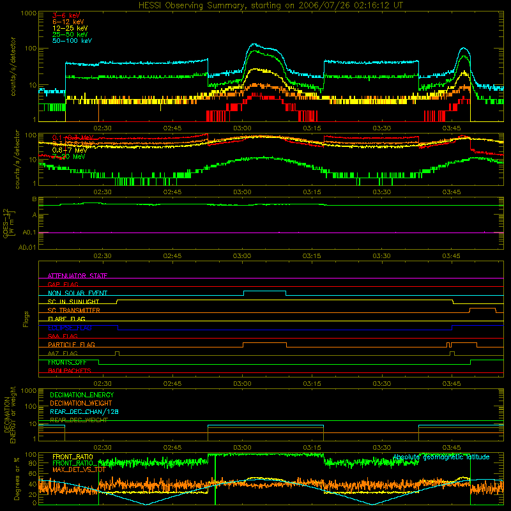Click "03:30" on the MeV panel time axis
This screenshot has width=511, height=511.
pos(381,192)
